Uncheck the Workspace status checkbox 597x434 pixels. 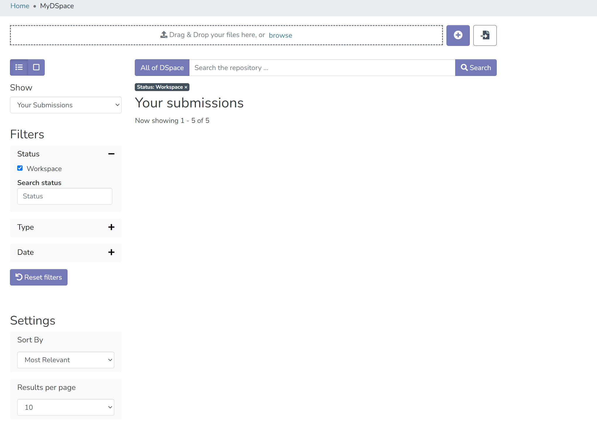[x=20, y=168]
